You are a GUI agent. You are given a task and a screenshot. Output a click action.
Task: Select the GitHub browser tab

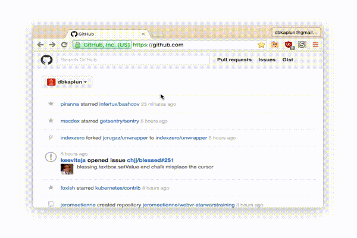click(x=108, y=34)
